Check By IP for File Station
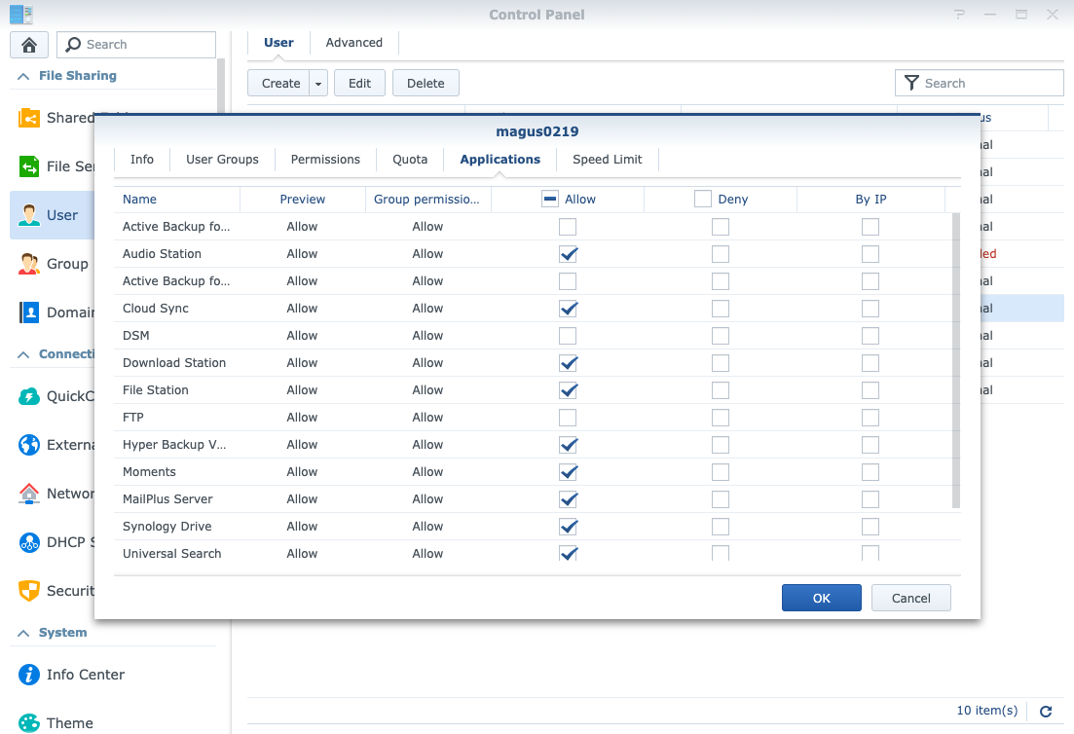The width and height of the screenshot is (1074, 734). (x=870, y=390)
